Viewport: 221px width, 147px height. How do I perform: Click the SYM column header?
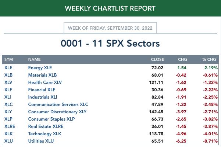[8, 59]
